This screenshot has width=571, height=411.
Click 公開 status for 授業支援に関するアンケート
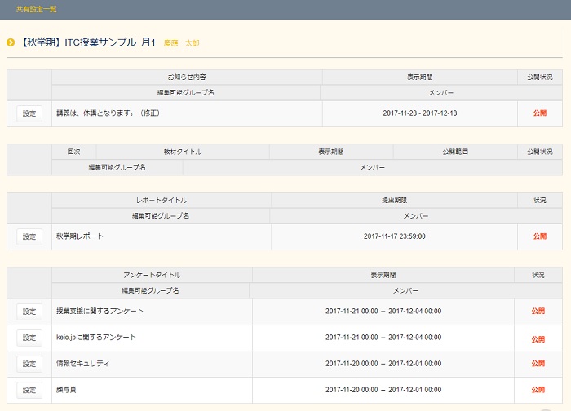tap(538, 312)
